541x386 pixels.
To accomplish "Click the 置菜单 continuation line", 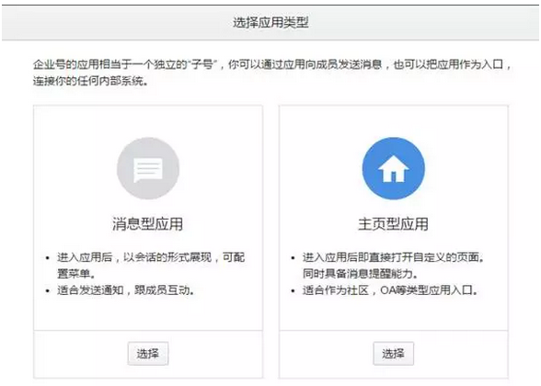I will [75, 274].
